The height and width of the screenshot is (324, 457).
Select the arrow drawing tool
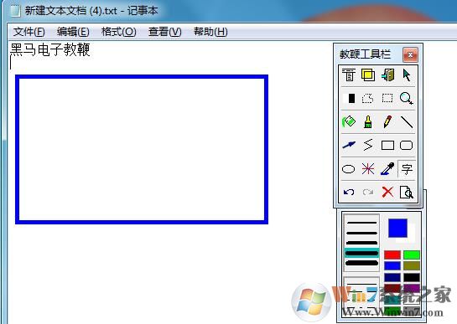click(349, 145)
